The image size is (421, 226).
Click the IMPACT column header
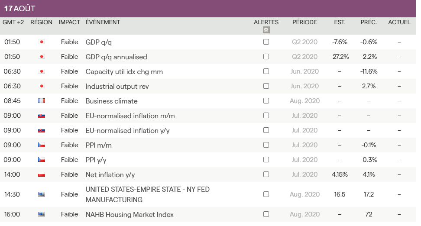[x=69, y=22]
